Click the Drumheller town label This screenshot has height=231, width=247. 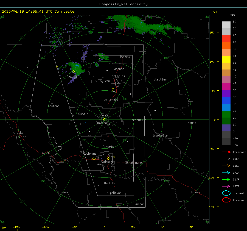(161, 135)
